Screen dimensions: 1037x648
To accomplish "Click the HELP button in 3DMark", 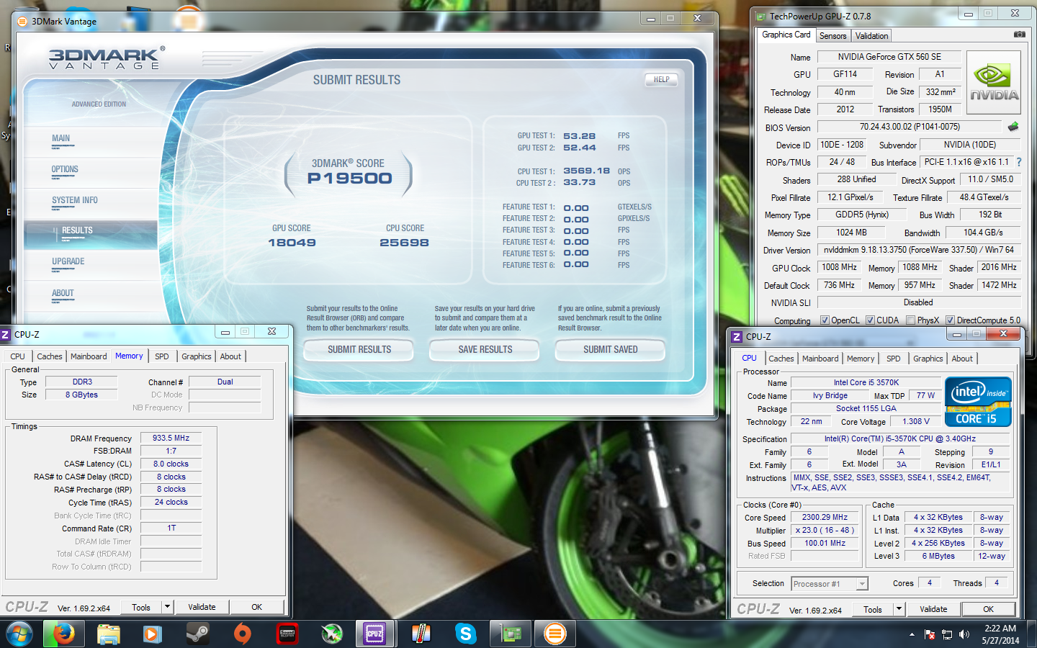I will pos(661,80).
